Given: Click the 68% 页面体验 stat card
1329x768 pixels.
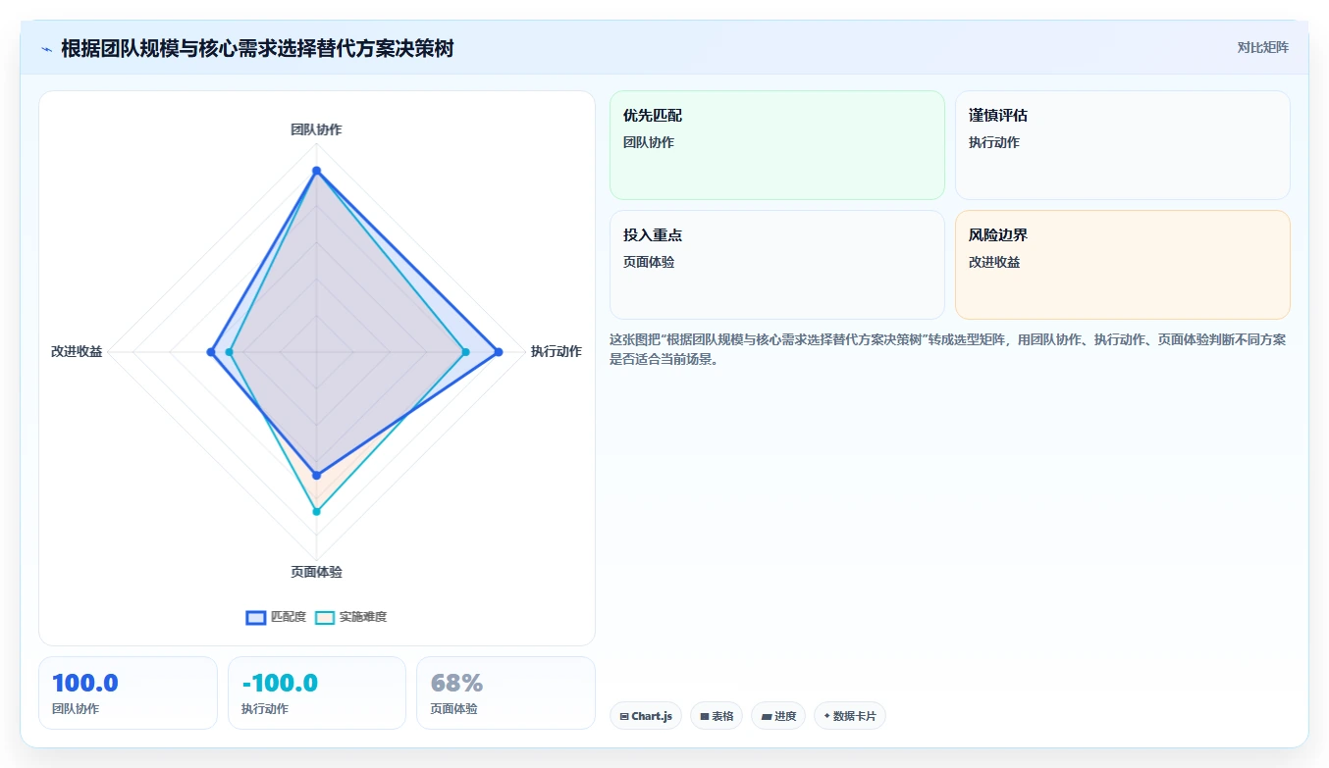Looking at the screenshot, I should (x=505, y=692).
